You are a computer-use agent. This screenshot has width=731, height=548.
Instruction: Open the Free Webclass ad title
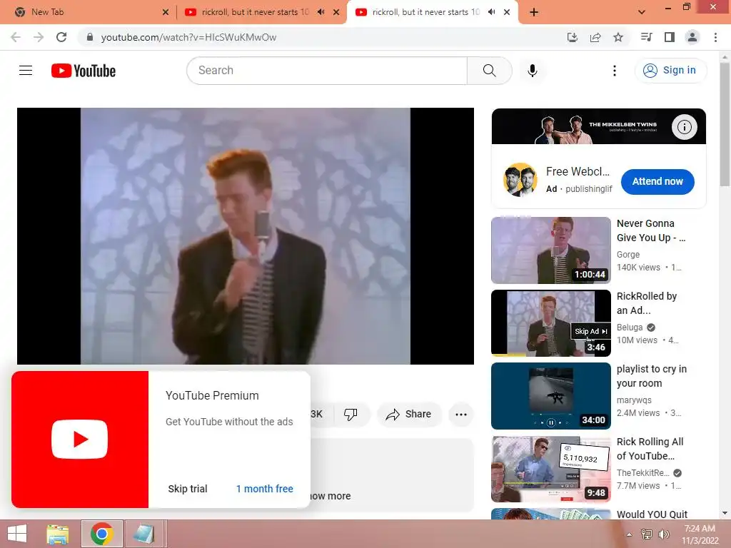578,171
